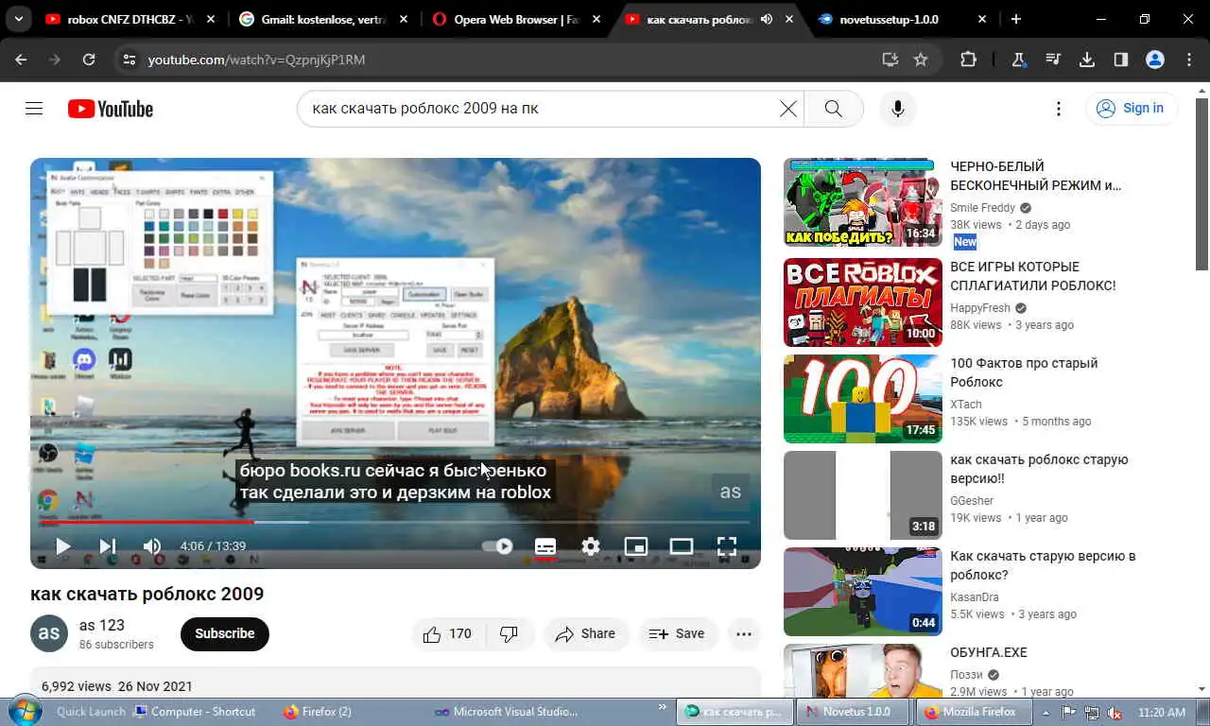The height and width of the screenshot is (726, 1210).
Task: Dislike the video with thumbs down
Action: [x=509, y=634]
